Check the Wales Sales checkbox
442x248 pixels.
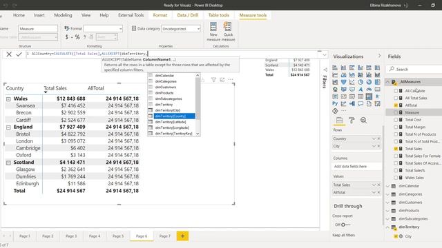point(396,178)
